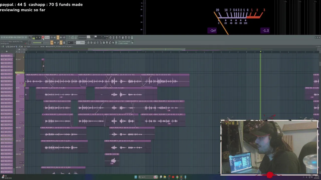Adjust the master volume knob
321x180 pixels.
point(30,37)
